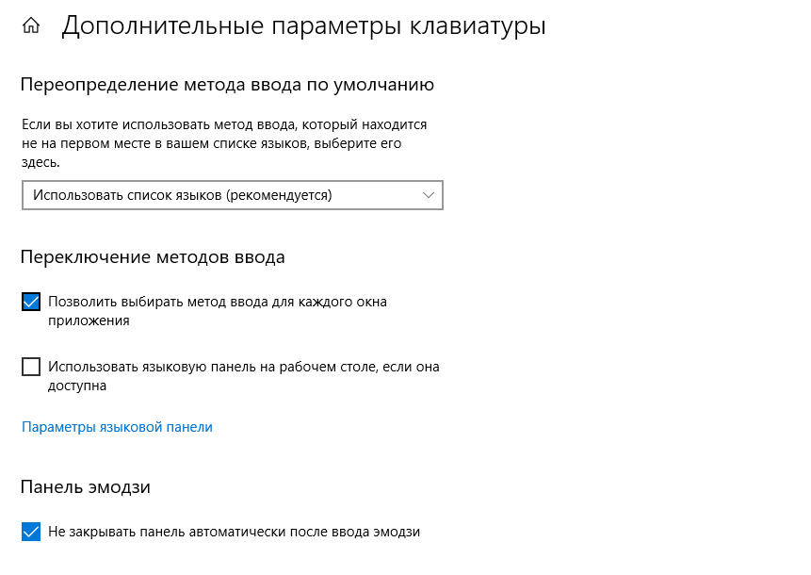The height and width of the screenshot is (575, 811).
Task: Open the default input method dropdown
Action: click(232, 195)
